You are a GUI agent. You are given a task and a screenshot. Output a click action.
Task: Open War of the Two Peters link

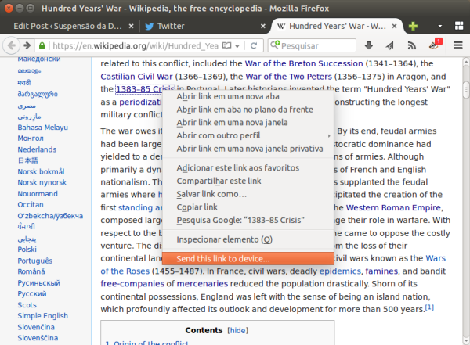point(288,77)
